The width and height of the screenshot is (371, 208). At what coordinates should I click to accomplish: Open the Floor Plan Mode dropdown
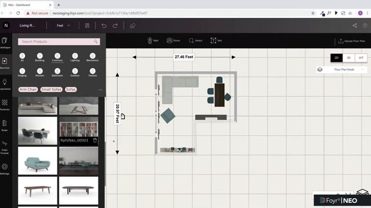point(341,69)
